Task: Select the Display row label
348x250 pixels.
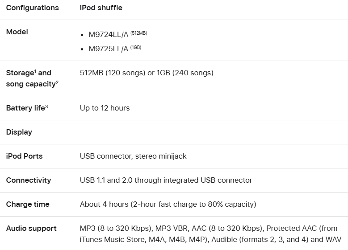Action: tap(19, 132)
